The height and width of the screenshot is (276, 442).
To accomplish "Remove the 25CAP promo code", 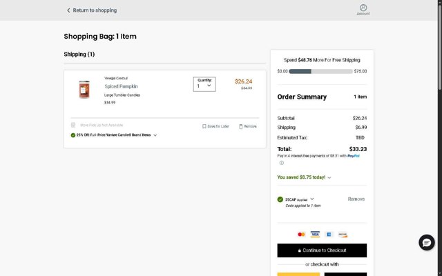I will [x=356, y=199].
